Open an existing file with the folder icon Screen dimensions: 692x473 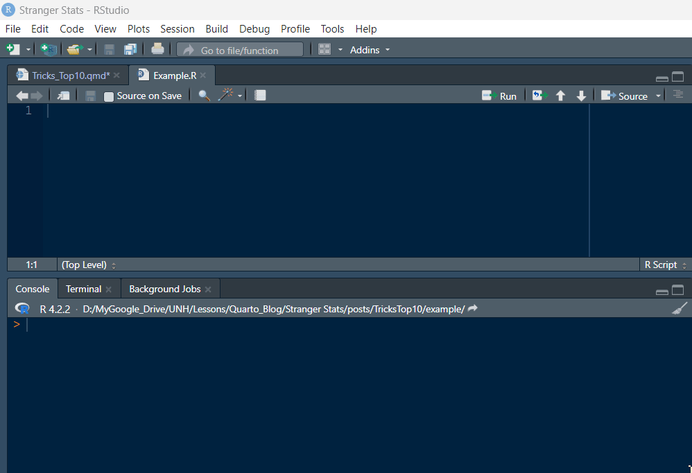[x=75, y=49]
